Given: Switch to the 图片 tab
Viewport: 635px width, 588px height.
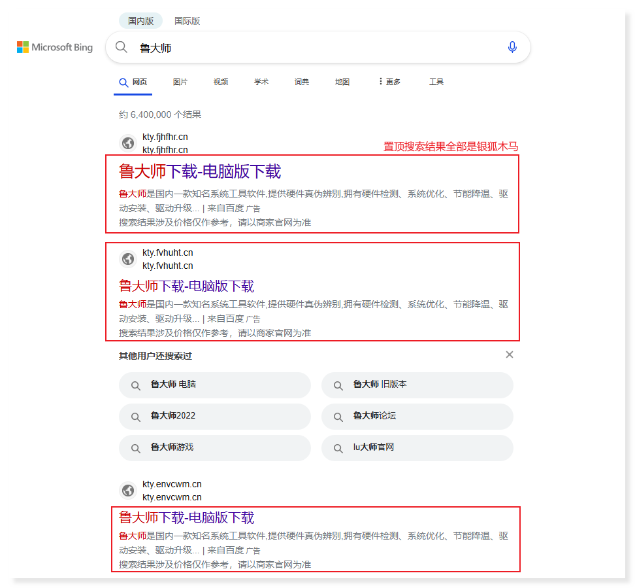Looking at the screenshot, I should coord(180,81).
